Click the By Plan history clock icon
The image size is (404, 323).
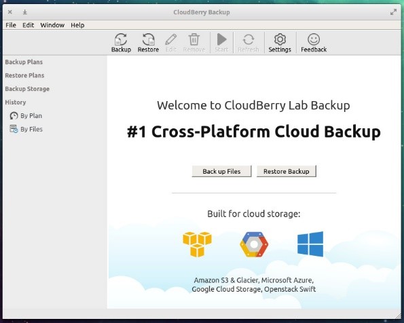(x=14, y=115)
